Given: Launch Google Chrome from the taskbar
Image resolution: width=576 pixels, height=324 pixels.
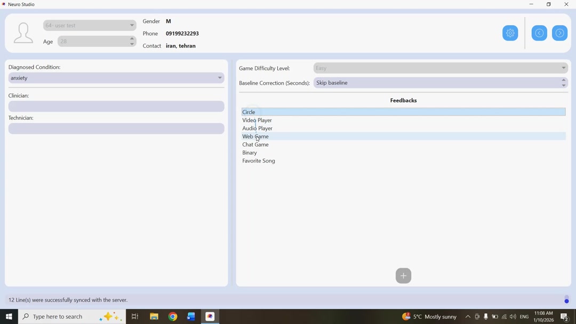Looking at the screenshot, I should [x=173, y=317].
